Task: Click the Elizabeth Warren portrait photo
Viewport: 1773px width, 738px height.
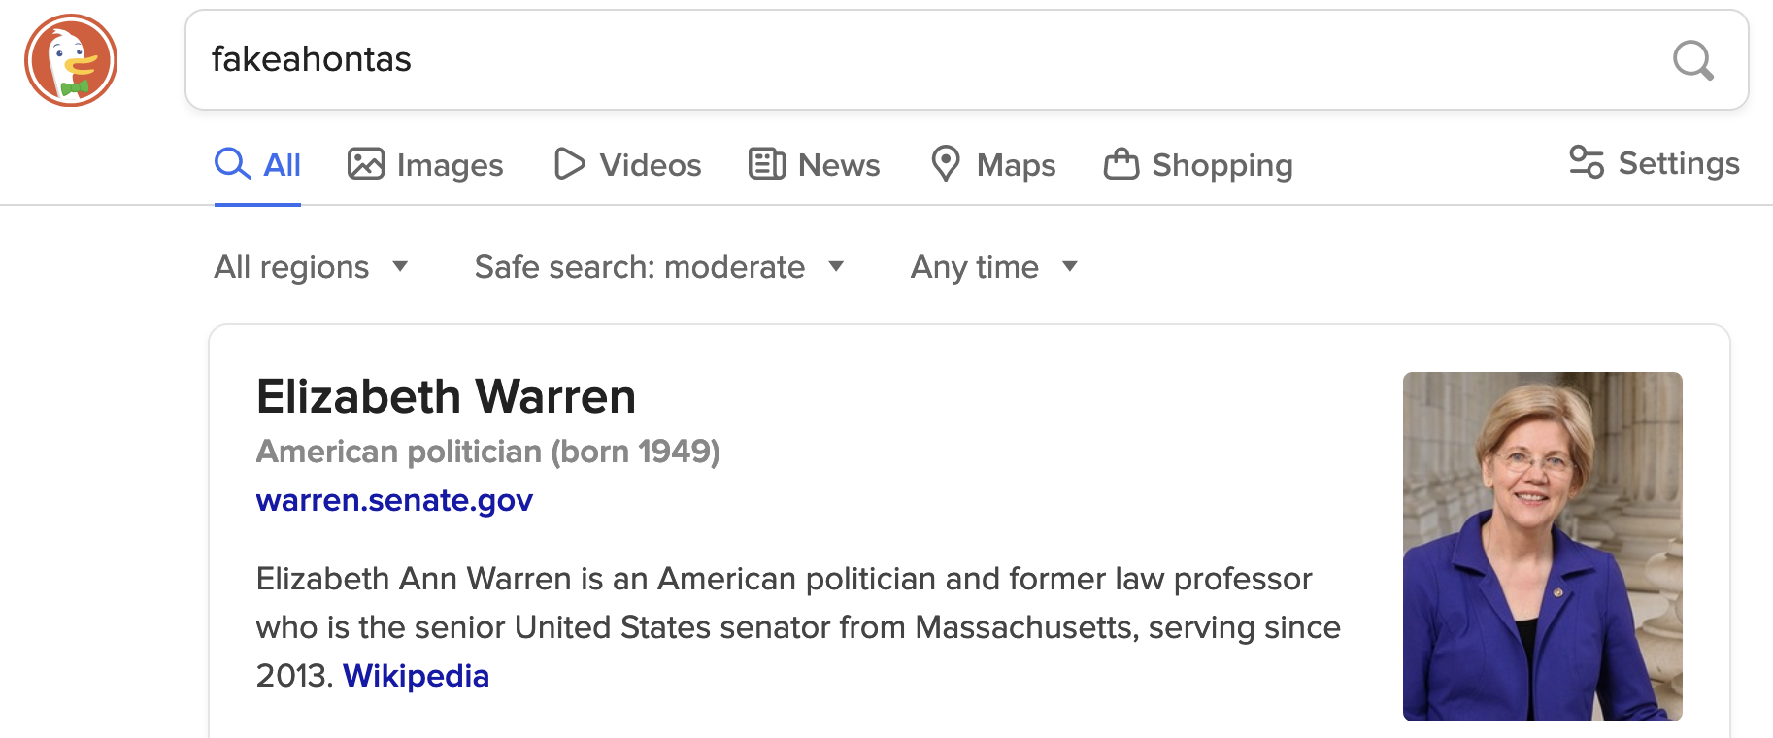Action: click(x=1542, y=546)
